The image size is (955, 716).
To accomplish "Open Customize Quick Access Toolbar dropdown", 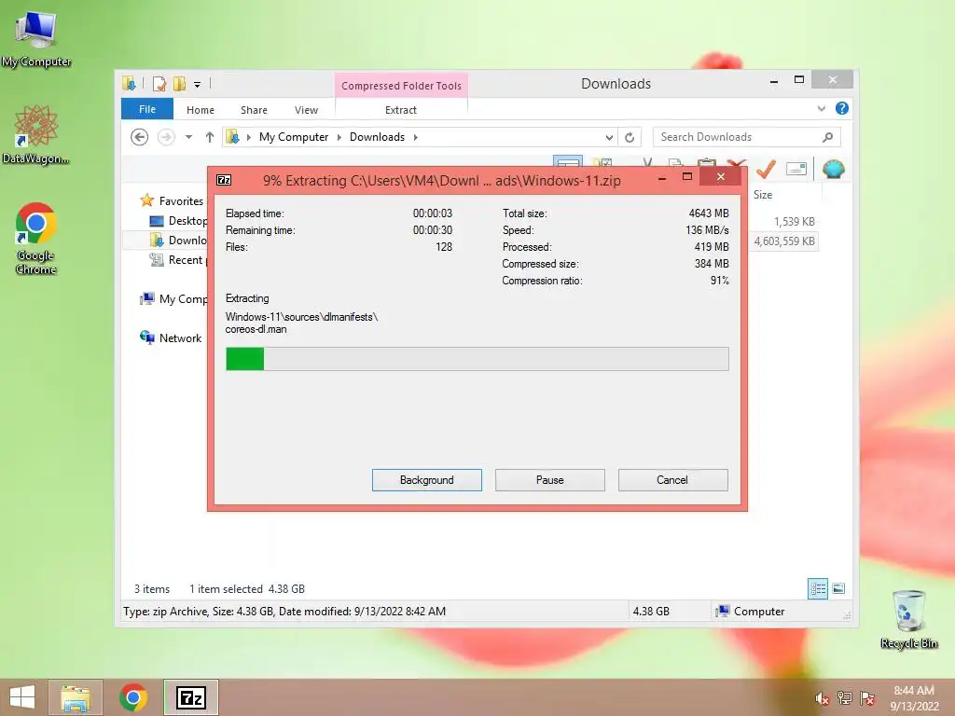I will (x=198, y=85).
